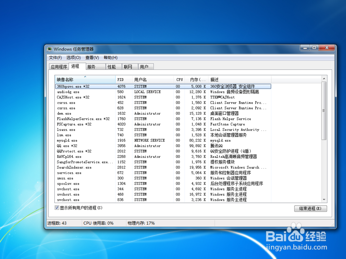
Task: Sort by PID column header
Action: click(124, 79)
